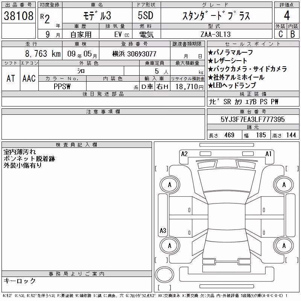Click the length value 469
Screen dimensions: 301x301
tap(230, 135)
